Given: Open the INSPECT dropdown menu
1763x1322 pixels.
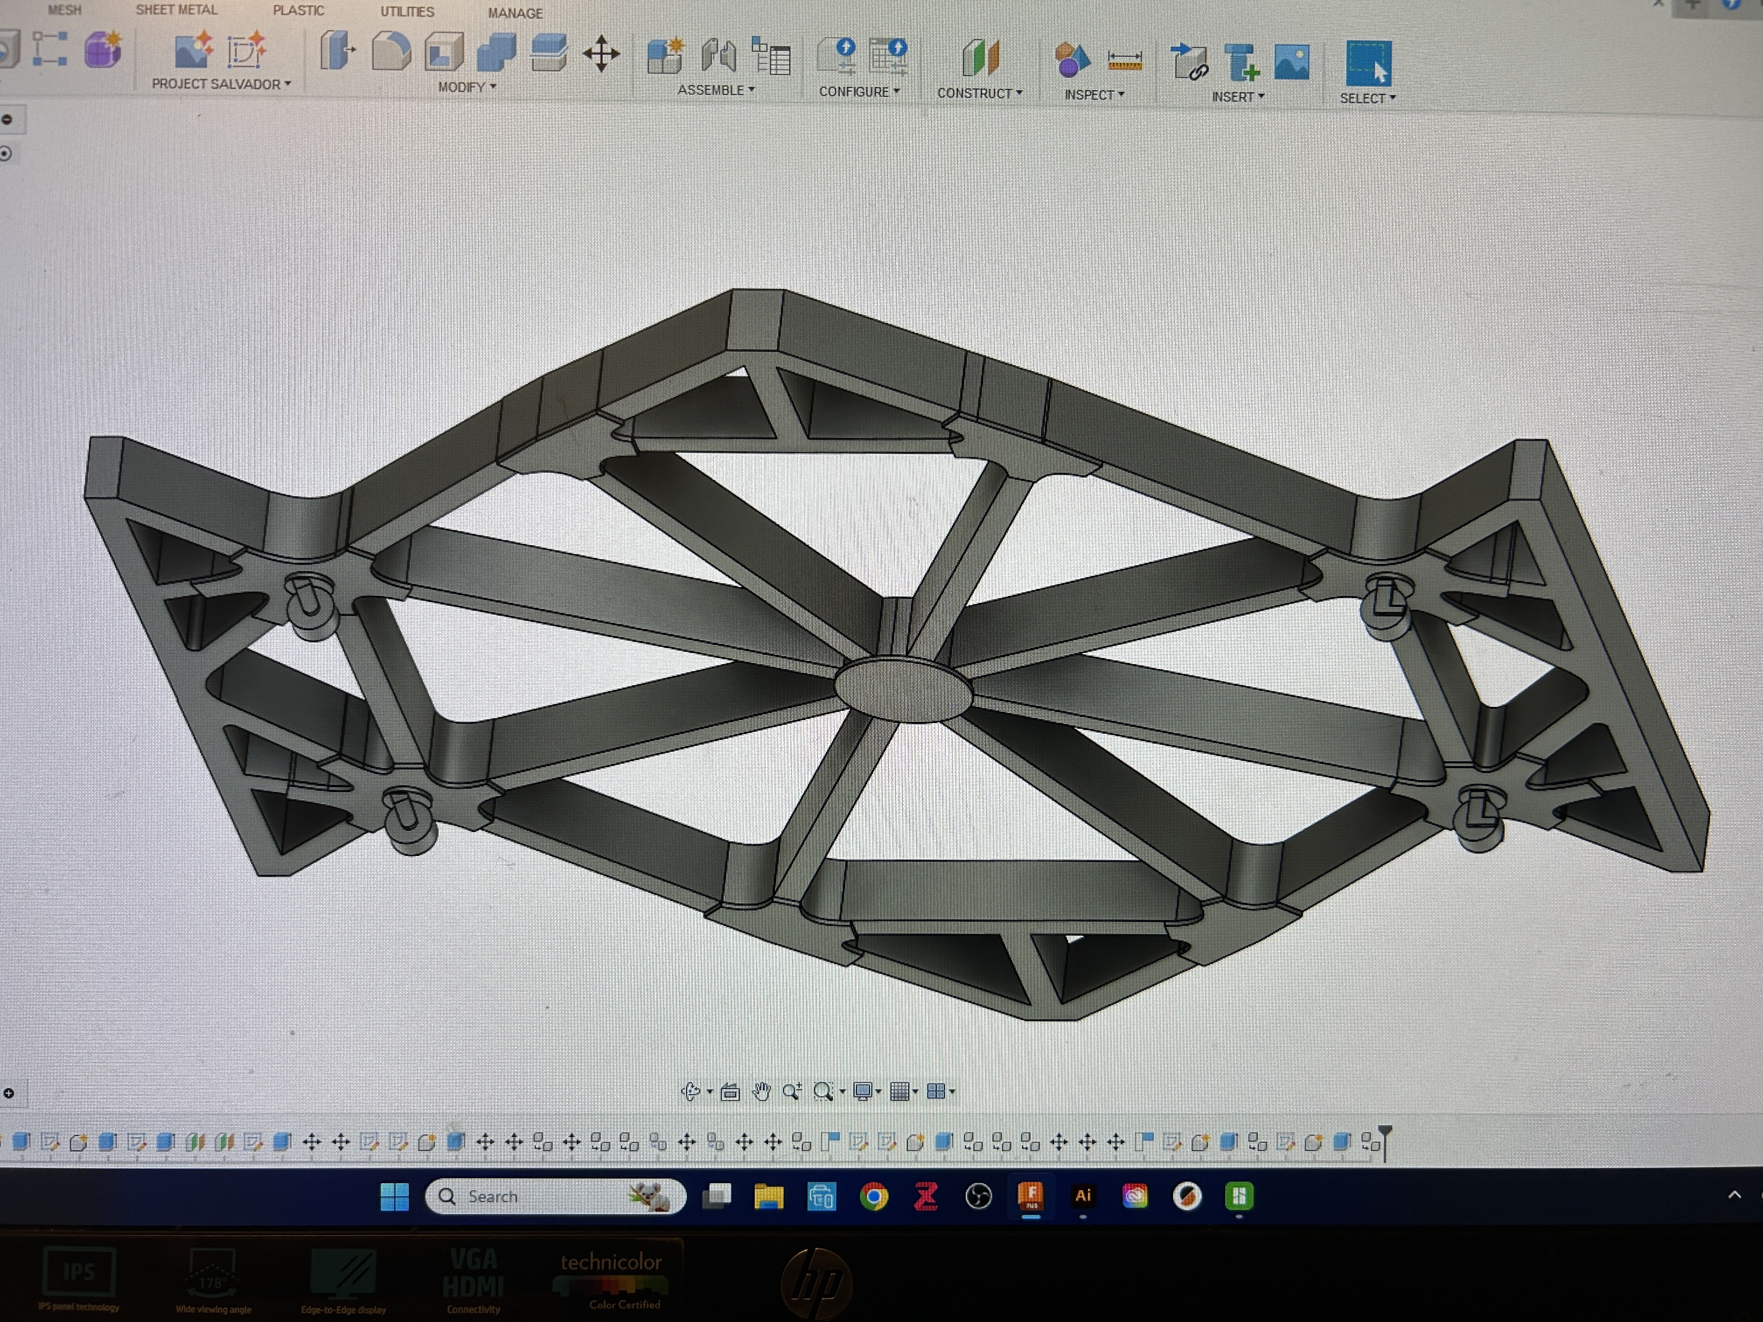Looking at the screenshot, I should click(x=1094, y=95).
